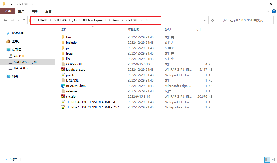This screenshot has height=163, width=277.
Task: Expand chevron after SOFTWARE (D:) breadcrumb
Action: point(80,20)
